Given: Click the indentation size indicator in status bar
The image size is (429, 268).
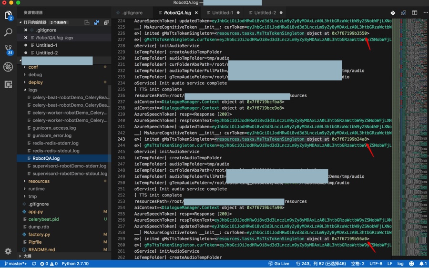Looking at the screenshot, I should click(x=358, y=264).
